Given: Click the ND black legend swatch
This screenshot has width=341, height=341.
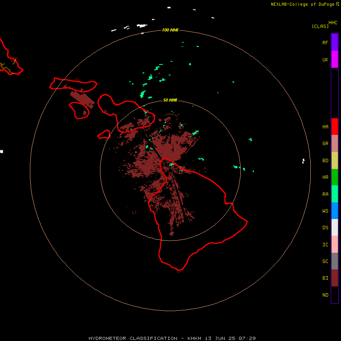Looking at the screenshot, I should tap(335, 295).
